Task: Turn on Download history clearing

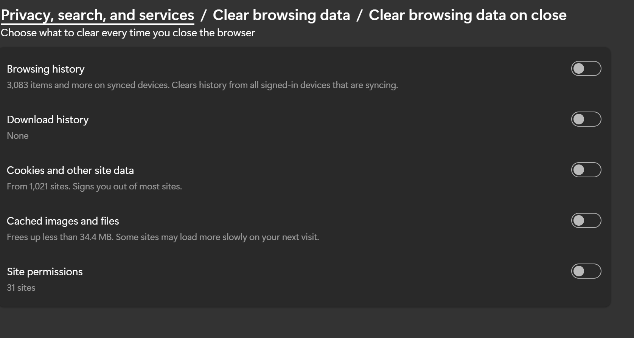Action: (586, 119)
